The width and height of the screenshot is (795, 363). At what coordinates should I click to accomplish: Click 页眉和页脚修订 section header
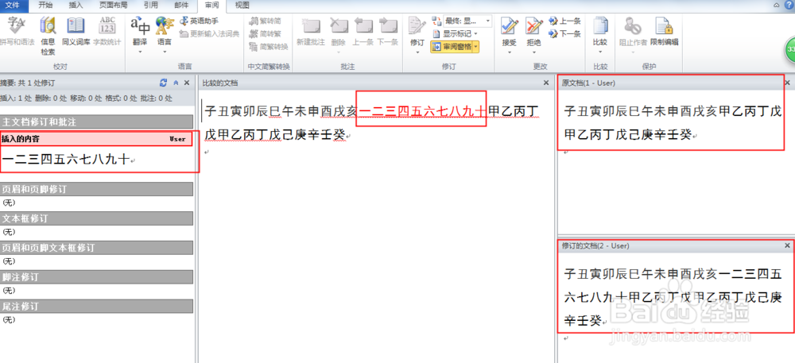(x=96, y=189)
